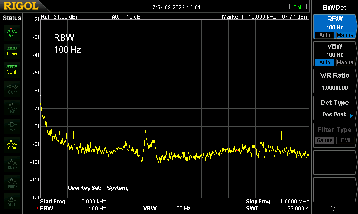The width and height of the screenshot is (358, 214).
Task: Click the BW/Det menu title
Action: 334,8
